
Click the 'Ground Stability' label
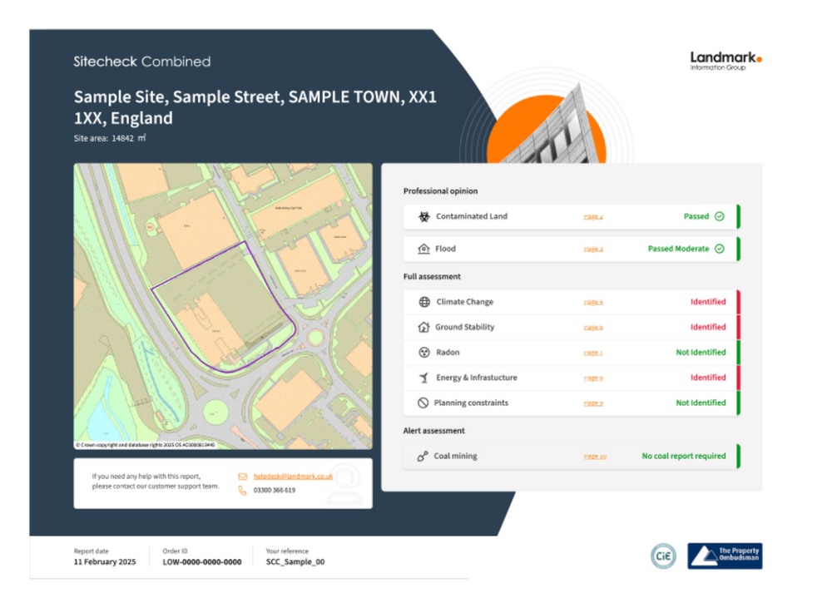(x=465, y=327)
